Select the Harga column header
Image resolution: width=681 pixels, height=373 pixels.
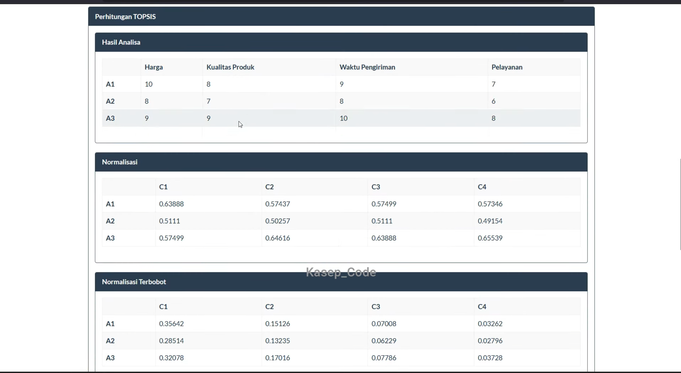click(x=153, y=67)
